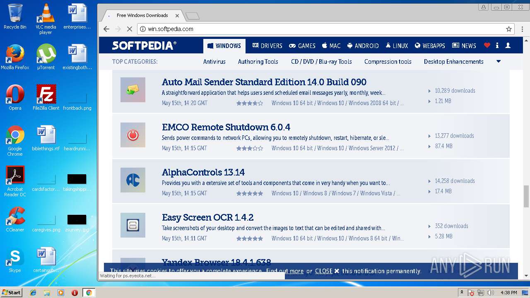Open the Desktop Enhancements category

(x=454, y=61)
